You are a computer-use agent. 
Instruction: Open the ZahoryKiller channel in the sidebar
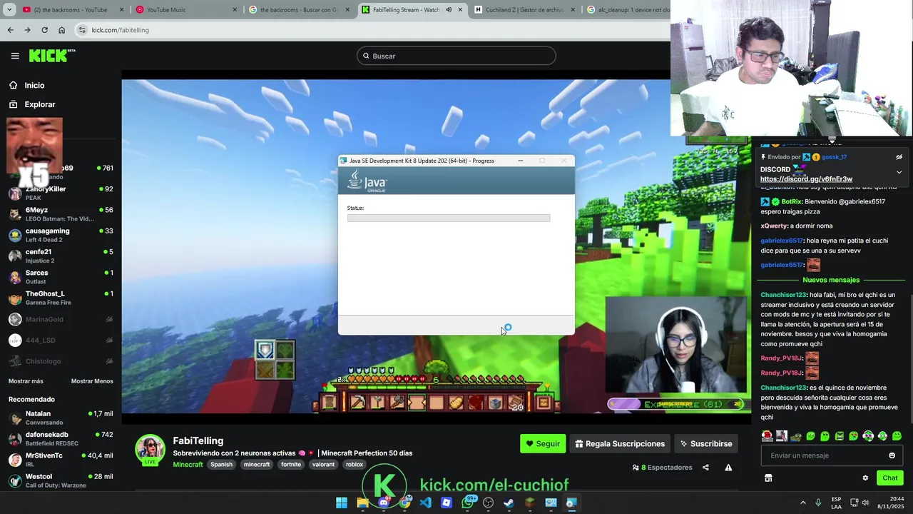point(61,193)
